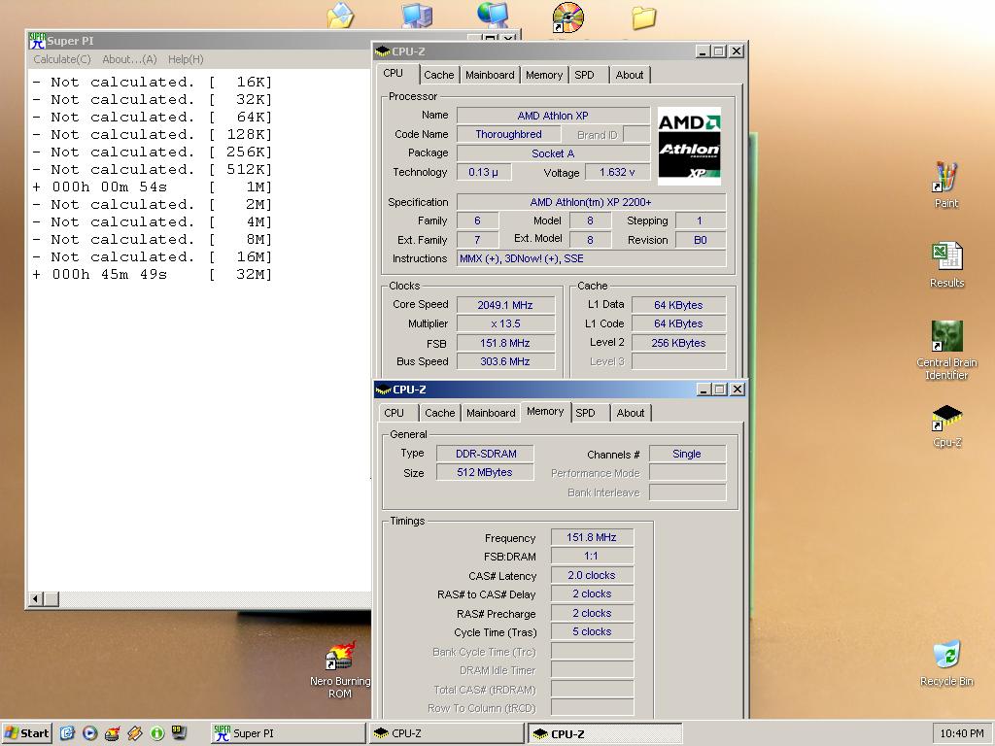Image resolution: width=995 pixels, height=746 pixels.
Task: Click the green info quick launch icon
Action: tap(156, 733)
